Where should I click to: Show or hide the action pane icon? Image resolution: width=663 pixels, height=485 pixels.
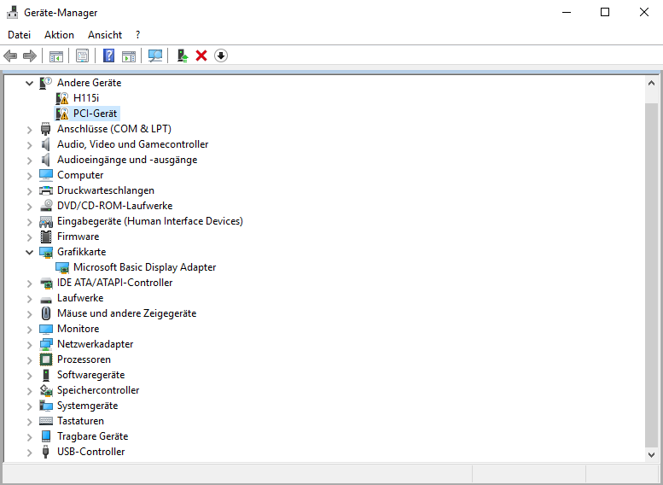[129, 56]
